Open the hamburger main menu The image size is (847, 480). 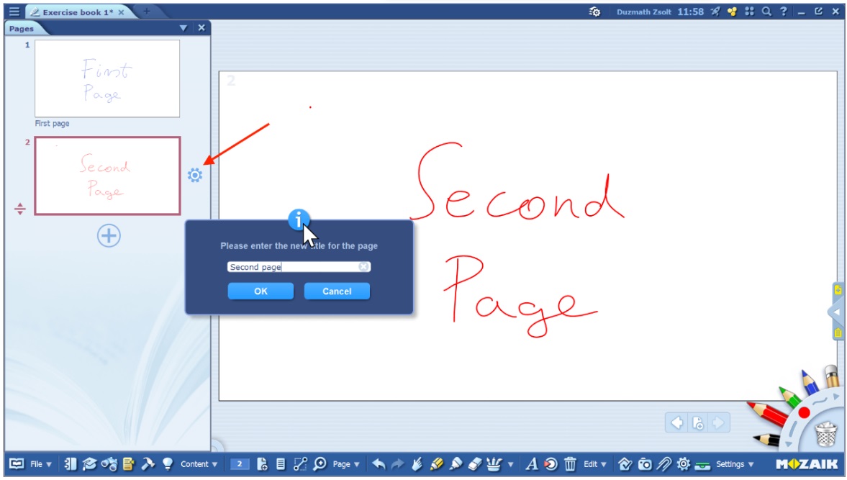coord(14,12)
